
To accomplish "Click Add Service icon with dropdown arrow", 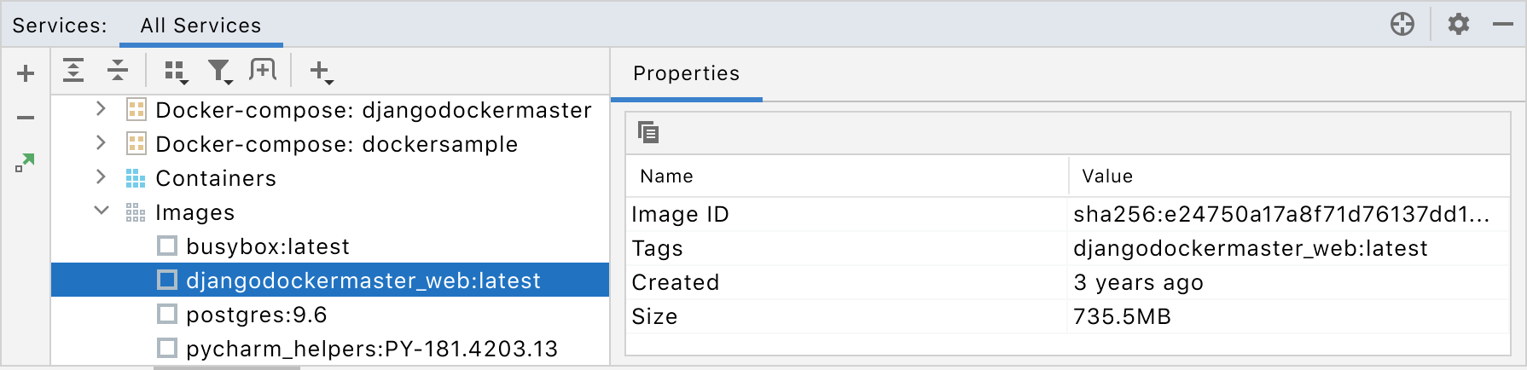I will pos(320,72).
